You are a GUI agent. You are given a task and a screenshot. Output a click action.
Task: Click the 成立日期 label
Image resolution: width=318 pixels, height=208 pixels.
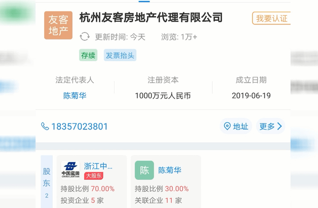251,80
